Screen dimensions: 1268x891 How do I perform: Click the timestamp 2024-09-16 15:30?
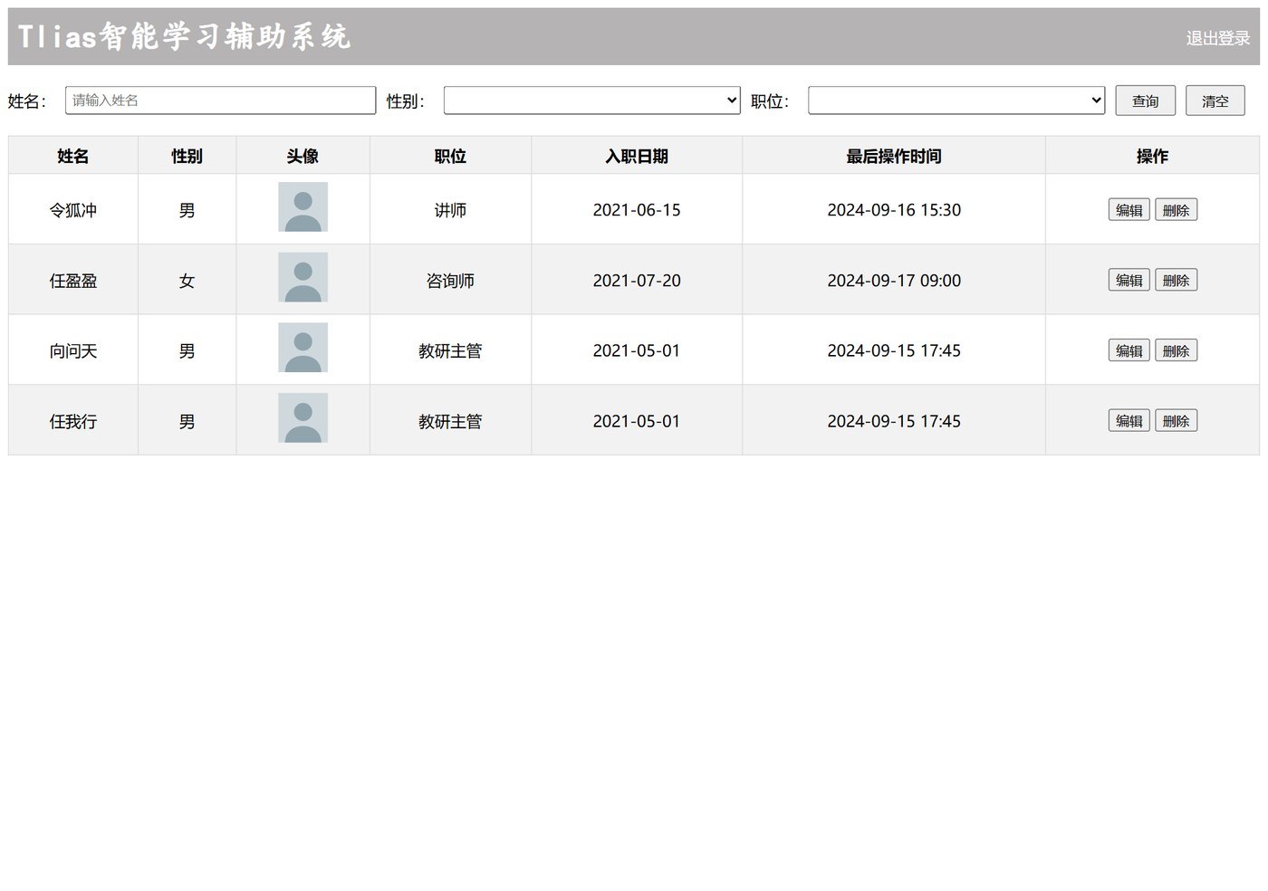point(894,210)
